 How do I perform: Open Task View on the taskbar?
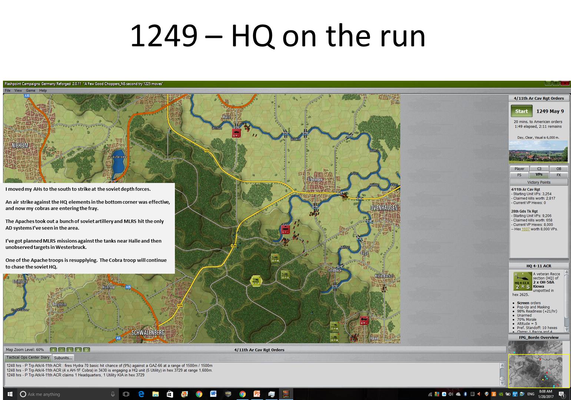coord(126,394)
